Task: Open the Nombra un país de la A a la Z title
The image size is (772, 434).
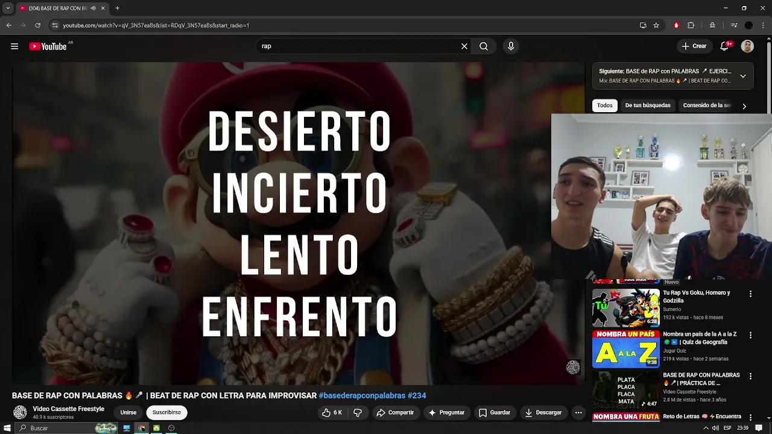Action: 700,338
